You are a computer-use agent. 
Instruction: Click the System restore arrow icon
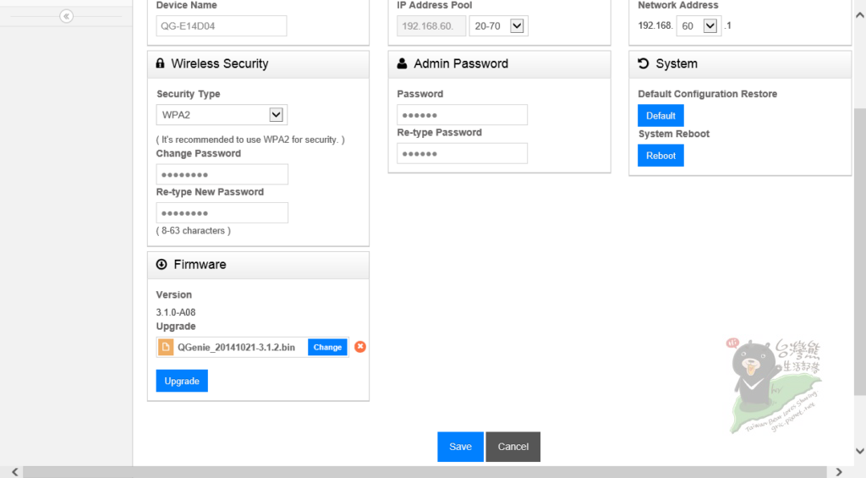click(x=644, y=63)
